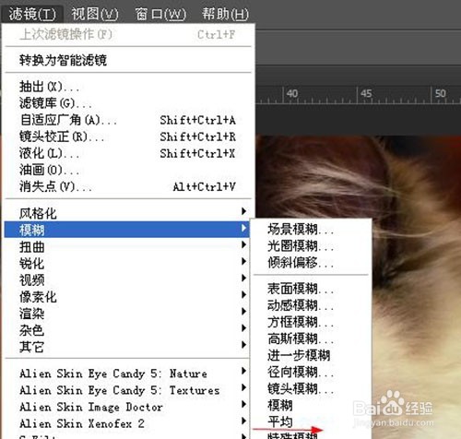
Task: Choose 径向模糊... radial blur
Action: [311, 372]
